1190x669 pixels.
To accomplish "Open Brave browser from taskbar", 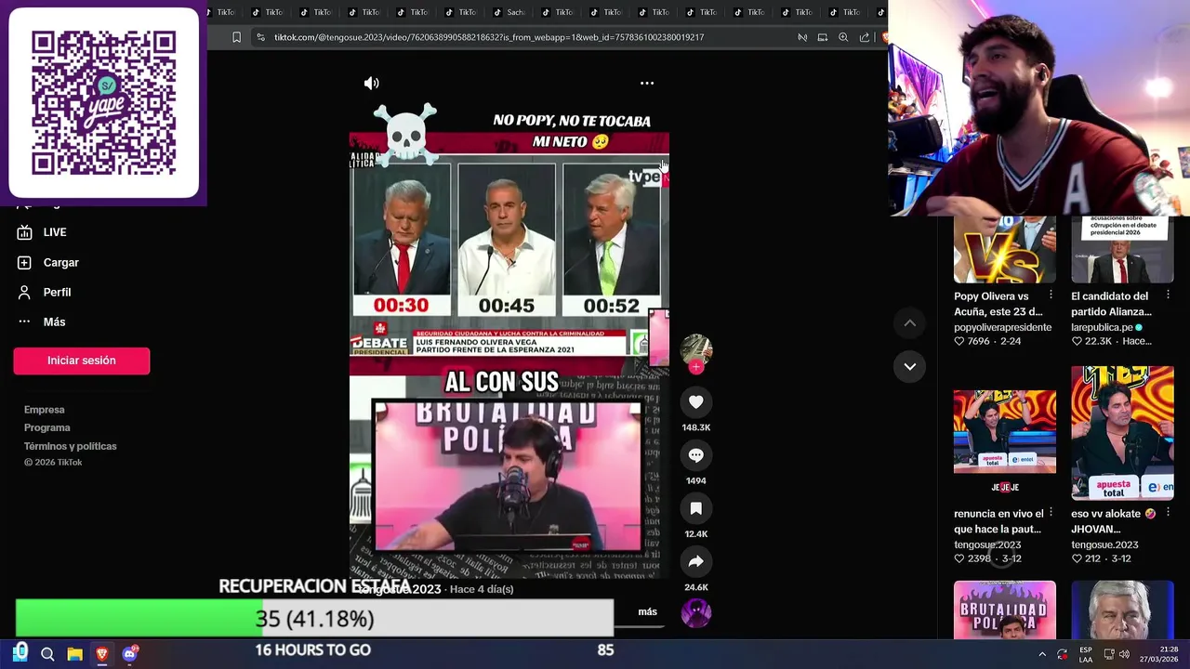I will click(102, 654).
